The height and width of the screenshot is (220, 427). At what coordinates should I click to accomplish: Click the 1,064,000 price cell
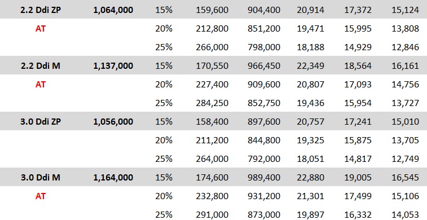[x=113, y=10]
